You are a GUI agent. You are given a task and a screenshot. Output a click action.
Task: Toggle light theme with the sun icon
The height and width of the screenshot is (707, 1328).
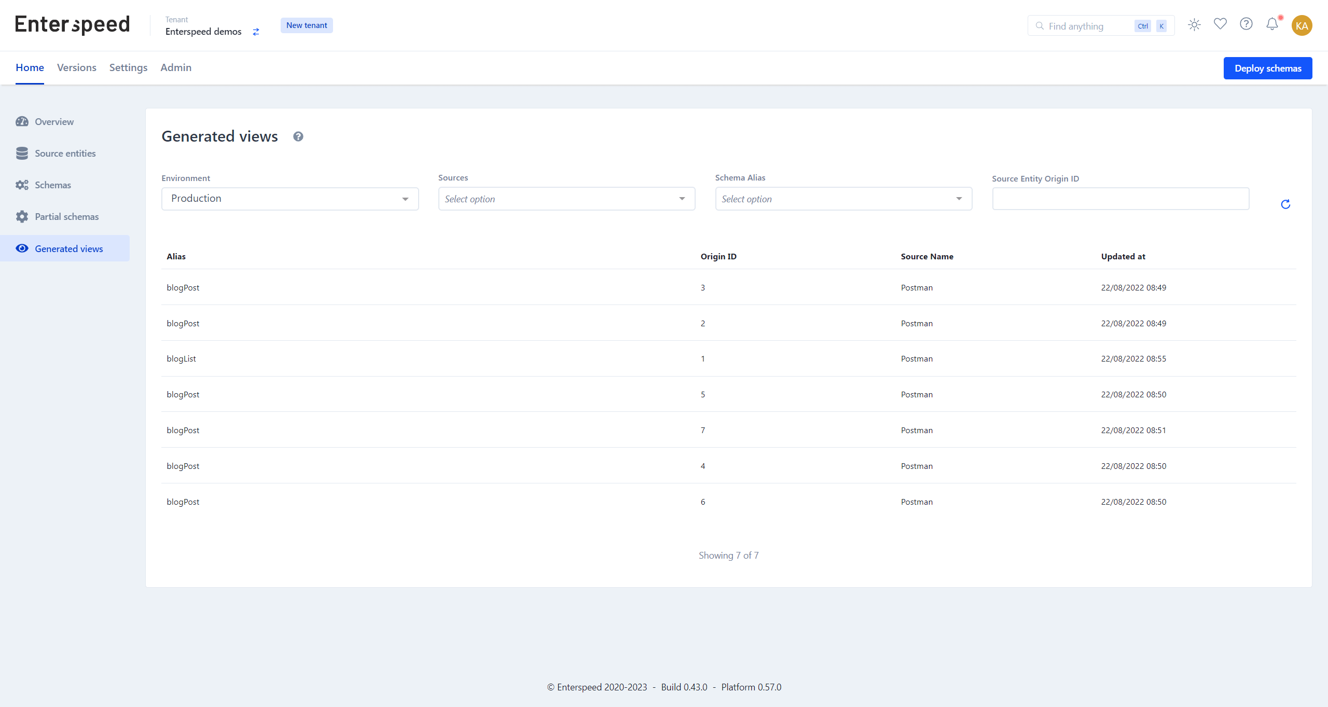click(1194, 25)
